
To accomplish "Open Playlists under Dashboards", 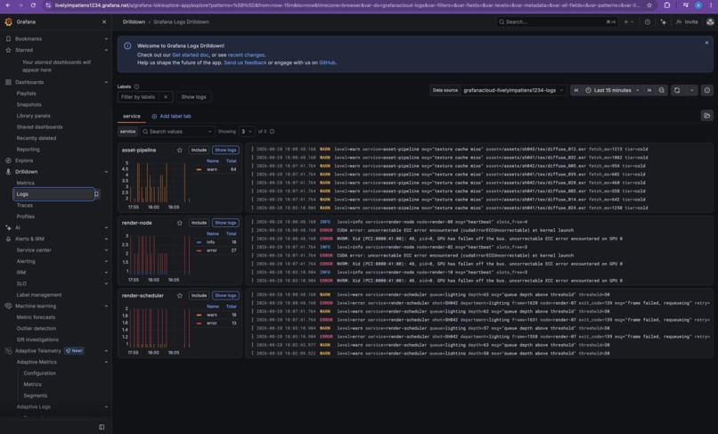I will click(26, 94).
